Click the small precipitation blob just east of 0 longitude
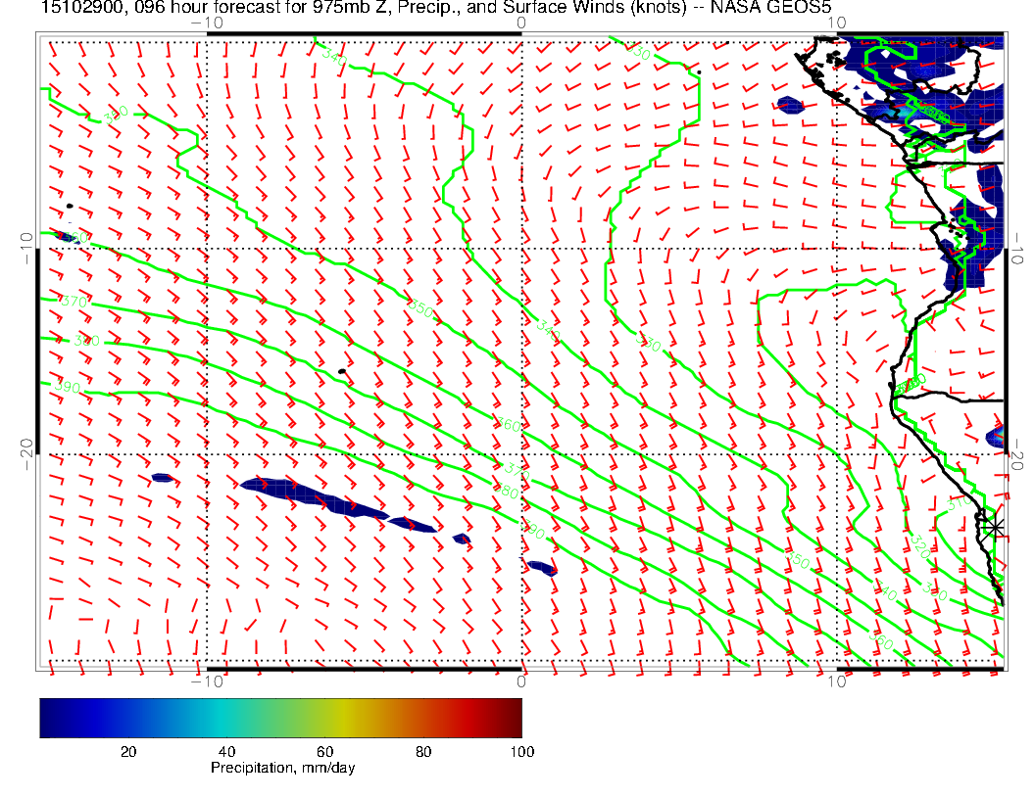 [541, 568]
